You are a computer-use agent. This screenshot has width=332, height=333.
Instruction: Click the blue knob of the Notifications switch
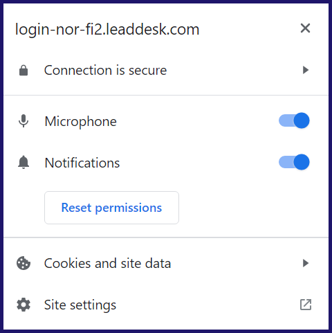pyautogui.click(x=302, y=162)
